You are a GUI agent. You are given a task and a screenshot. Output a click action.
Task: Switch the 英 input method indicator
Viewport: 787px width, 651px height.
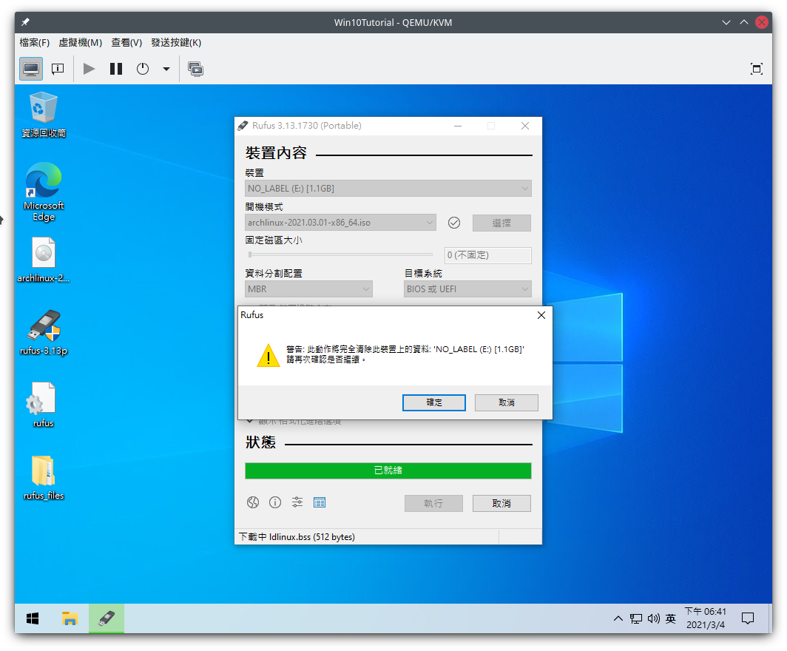tap(671, 619)
